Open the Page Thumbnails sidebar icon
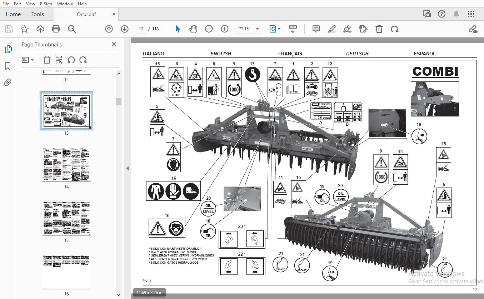 [8, 50]
